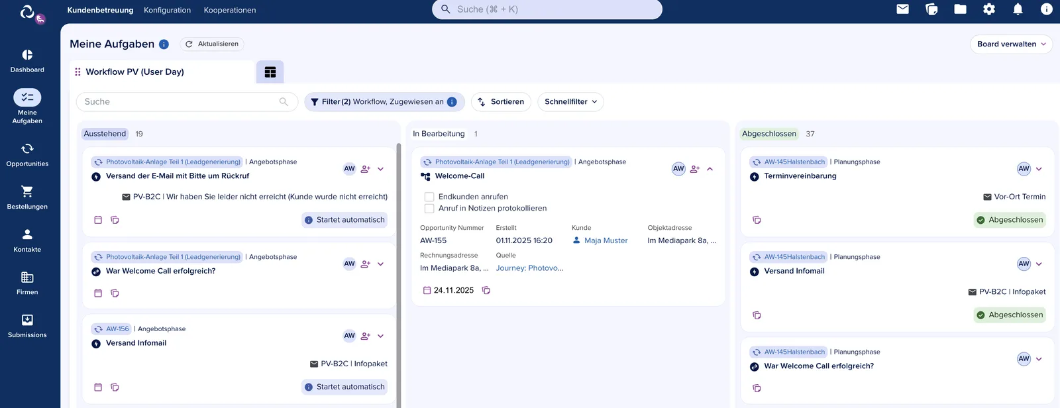Open the Dashboard sidebar icon
This screenshot has height=408, width=1060.
[x=27, y=55]
